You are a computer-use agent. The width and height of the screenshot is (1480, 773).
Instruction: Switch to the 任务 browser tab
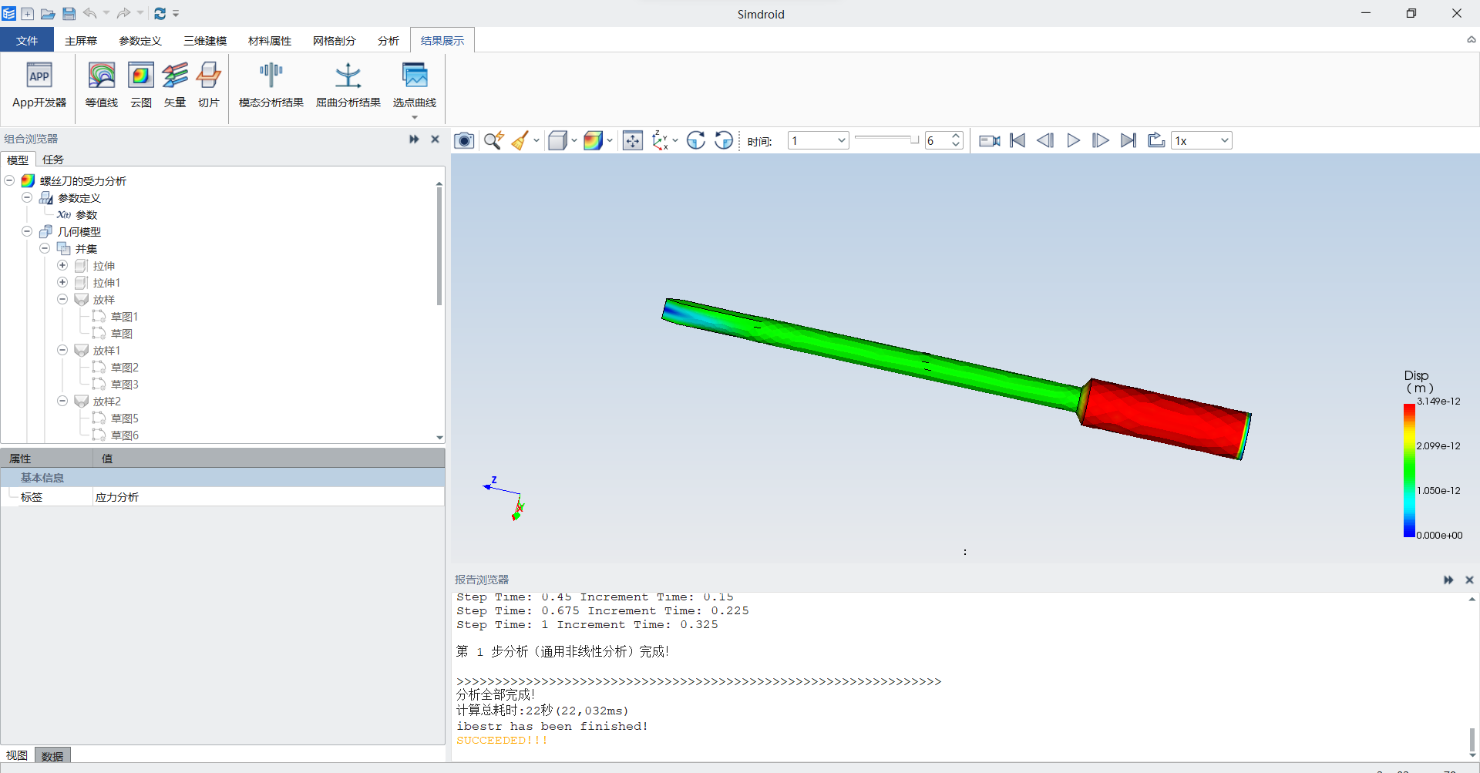(53, 160)
